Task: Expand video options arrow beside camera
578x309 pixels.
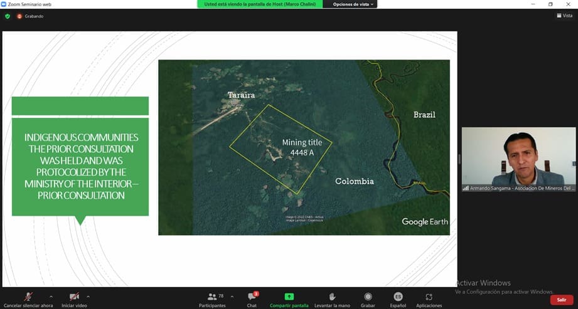Action: (88, 296)
